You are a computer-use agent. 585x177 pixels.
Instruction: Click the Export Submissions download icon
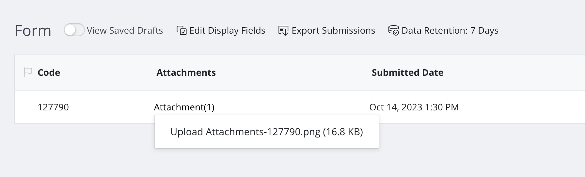pos(283,31)
